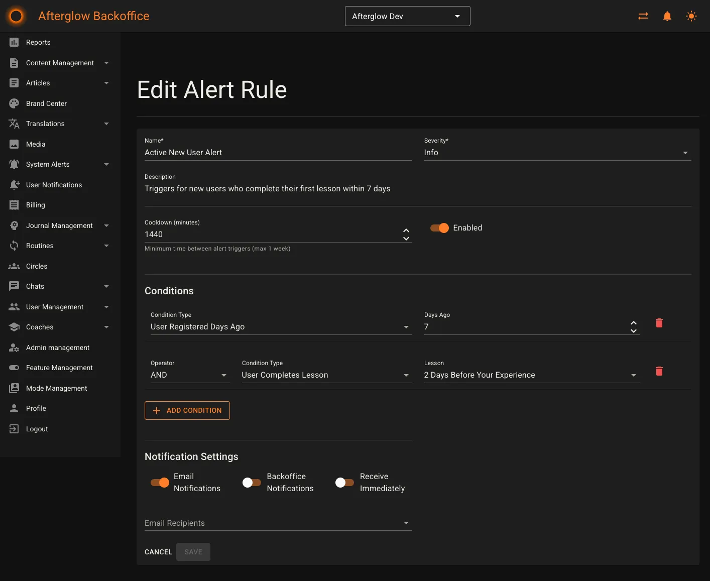Enable Backoffice Notifications
710x581 pixels.
point(252,482)
